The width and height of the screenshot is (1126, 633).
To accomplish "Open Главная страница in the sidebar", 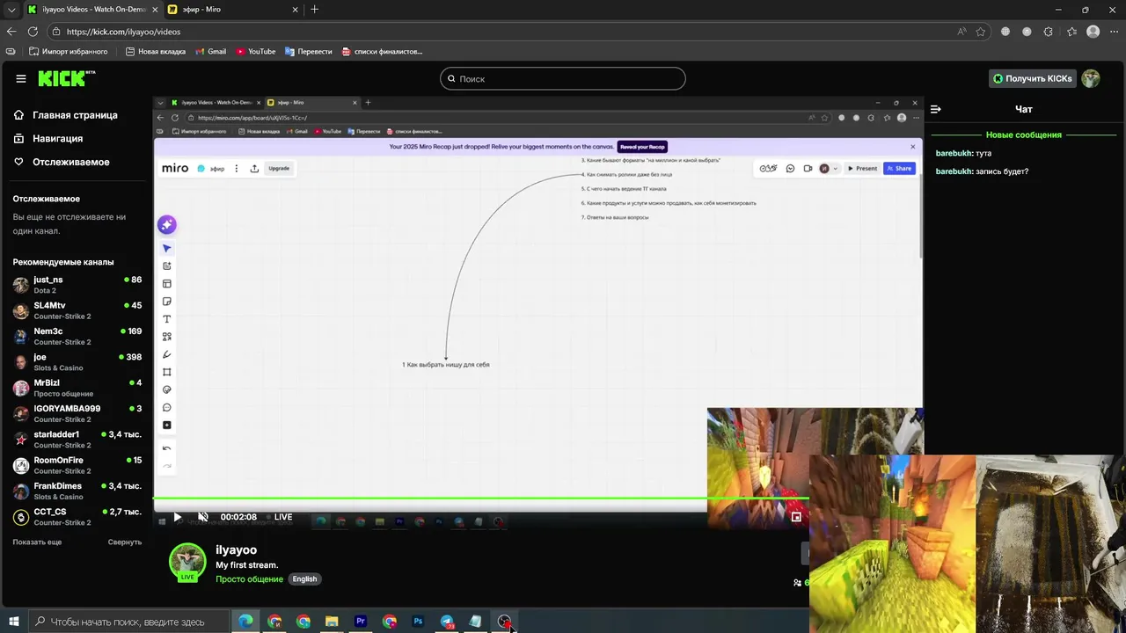I will click(66, 115).
